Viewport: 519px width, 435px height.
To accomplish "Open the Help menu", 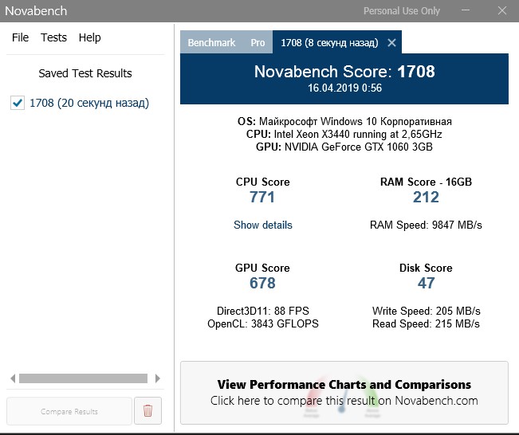I will coord(89,37).
